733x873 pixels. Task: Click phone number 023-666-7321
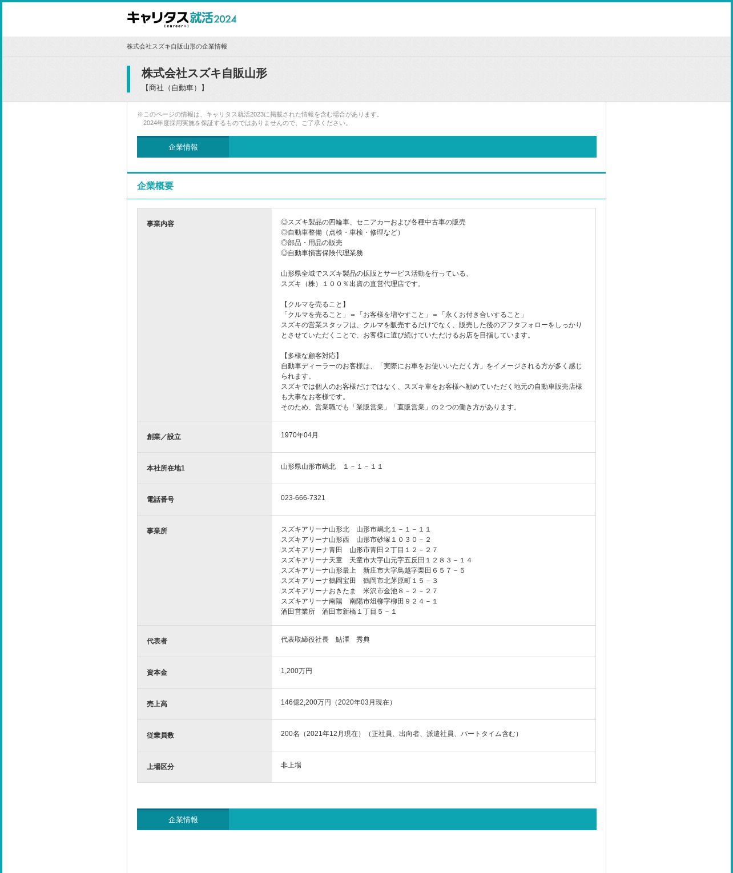[x=303, y=498]
